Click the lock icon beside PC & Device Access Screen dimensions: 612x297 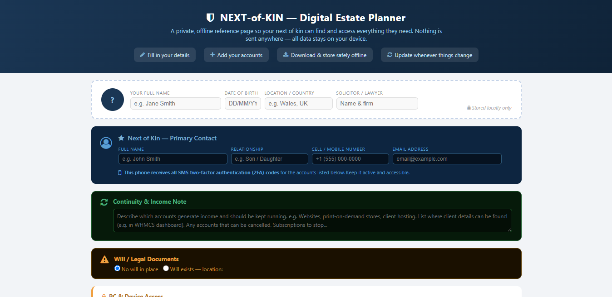point(104,295)
